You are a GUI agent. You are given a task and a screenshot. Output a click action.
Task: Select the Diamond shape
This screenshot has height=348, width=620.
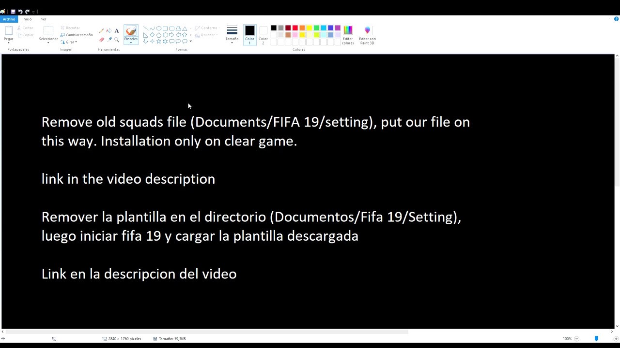coord(152,35)
